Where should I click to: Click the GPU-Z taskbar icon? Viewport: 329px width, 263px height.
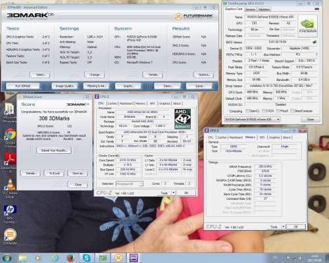[x=103, y=258]
